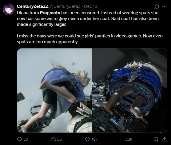Toggle the bookmark icon
The image size is (171, 145).
click(x=156, y=139)
